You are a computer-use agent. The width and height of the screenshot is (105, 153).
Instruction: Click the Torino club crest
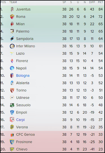pos(12,90)
